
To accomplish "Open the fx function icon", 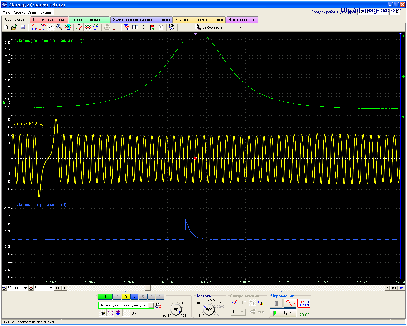I will click(x=134, y=313).
